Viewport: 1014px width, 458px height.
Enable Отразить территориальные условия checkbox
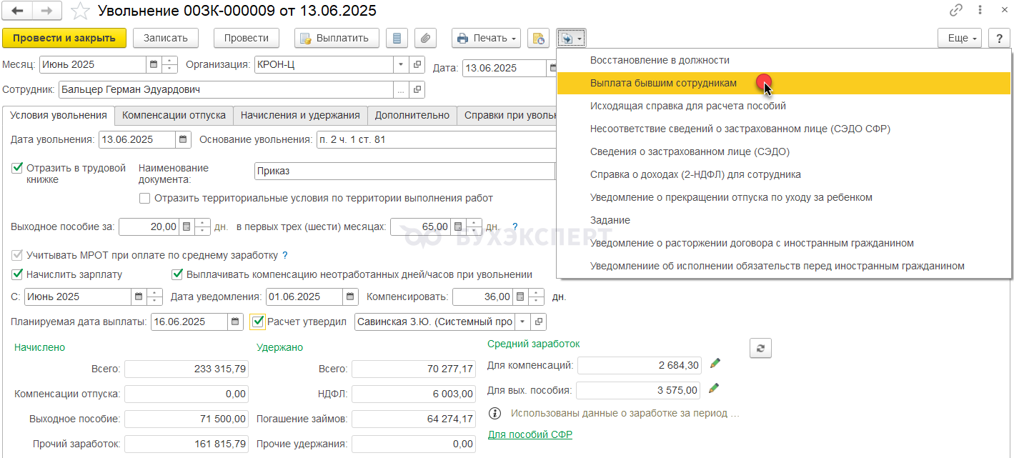click(145, 198)
